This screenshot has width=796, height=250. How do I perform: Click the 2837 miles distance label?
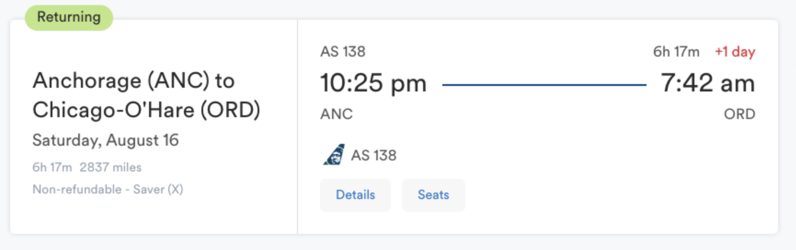pos(110,167)
